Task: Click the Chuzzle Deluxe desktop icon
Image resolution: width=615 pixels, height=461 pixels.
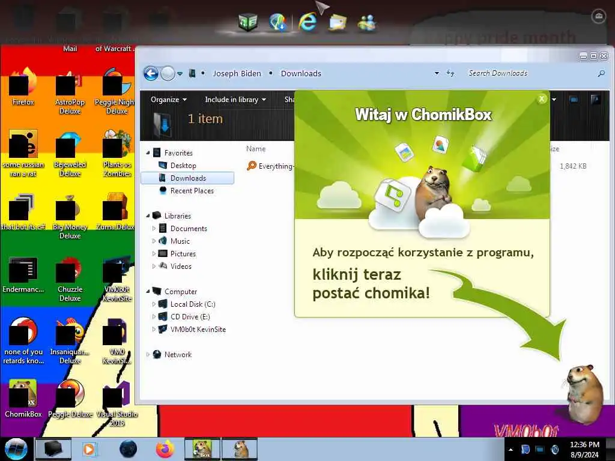Action: 70,279
